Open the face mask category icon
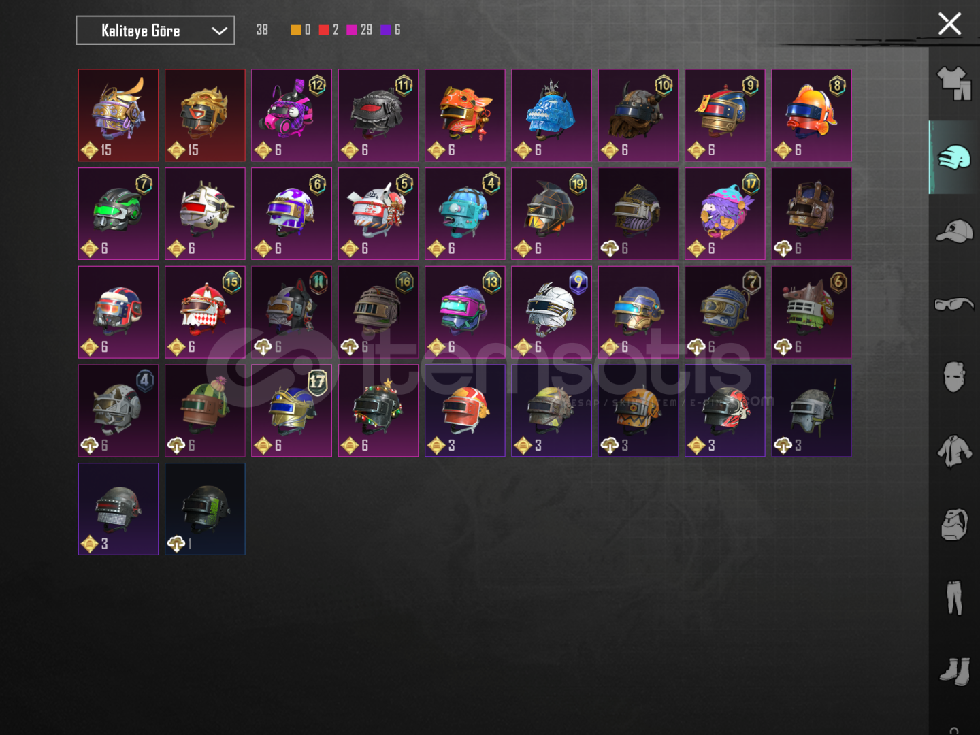Viewport: 980px width, 735px height. click(x=954, y=376)
